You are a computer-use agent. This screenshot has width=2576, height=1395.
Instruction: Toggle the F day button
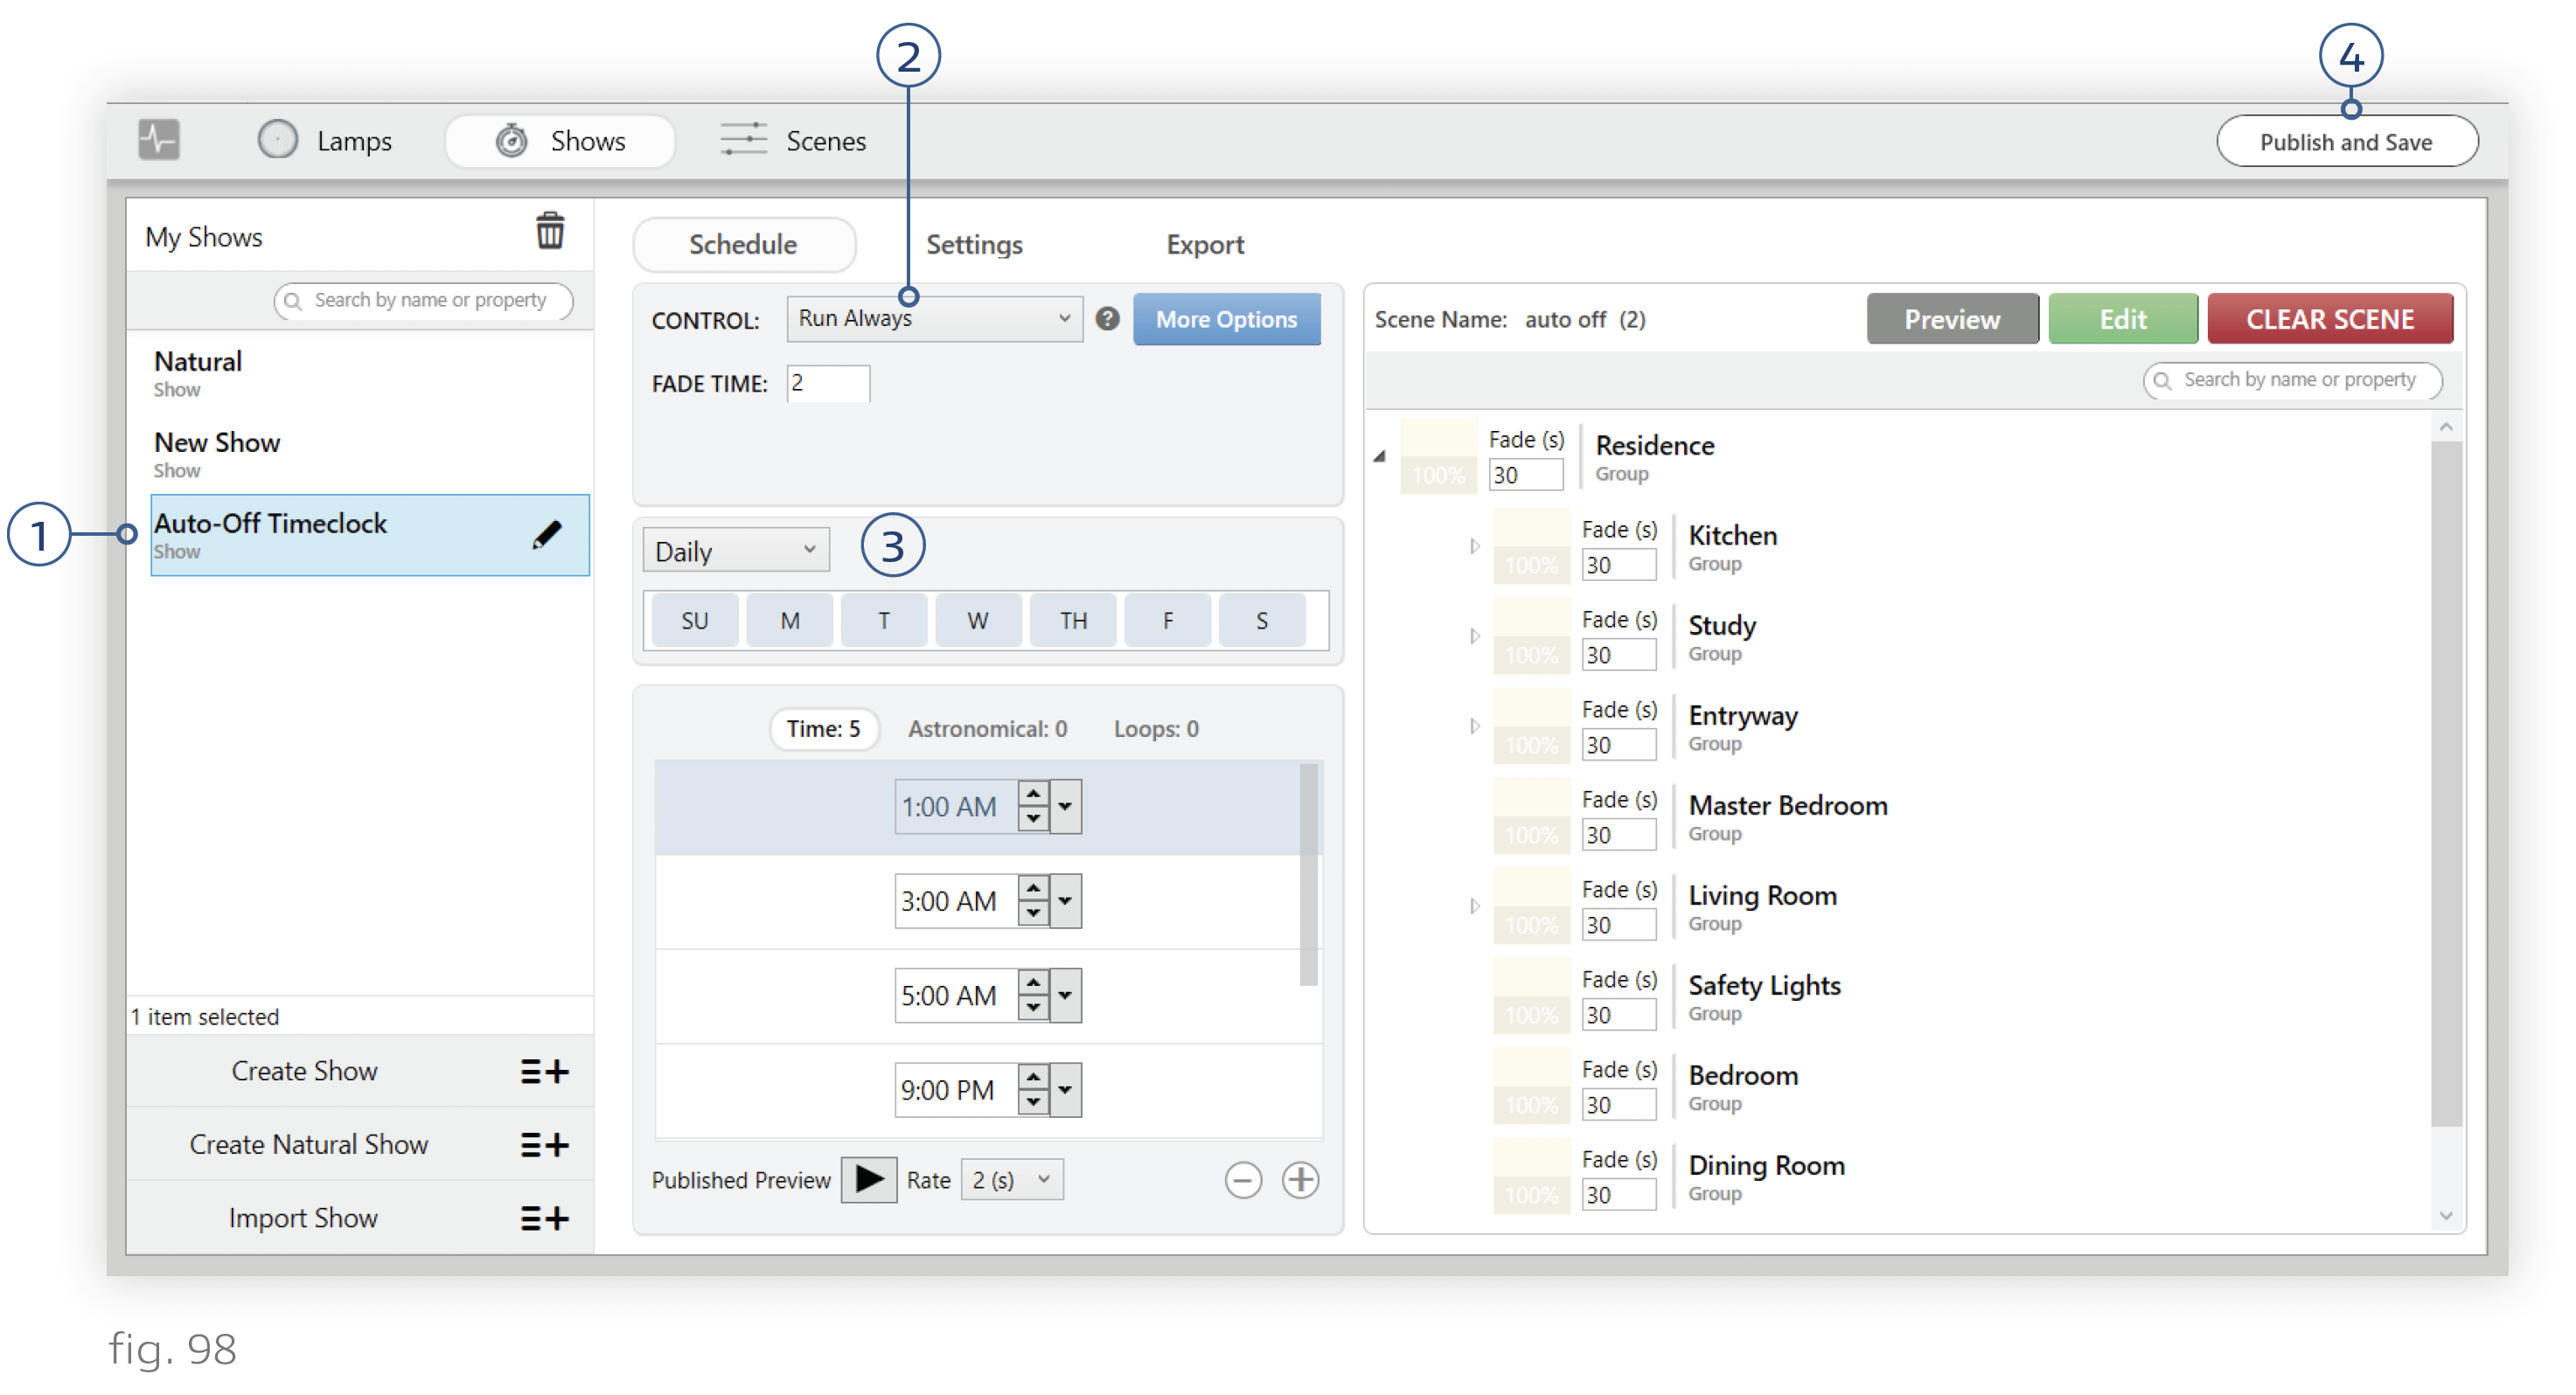pos(1167,621)
